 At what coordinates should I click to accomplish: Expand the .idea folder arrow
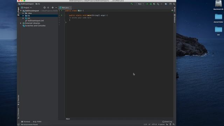pyautogui.click(x=23, y=13)
